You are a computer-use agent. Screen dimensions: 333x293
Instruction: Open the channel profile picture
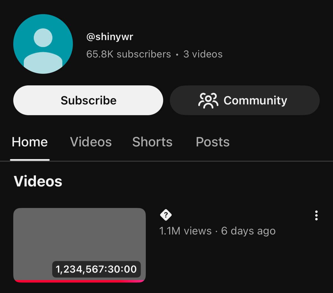tap(43, 44)
